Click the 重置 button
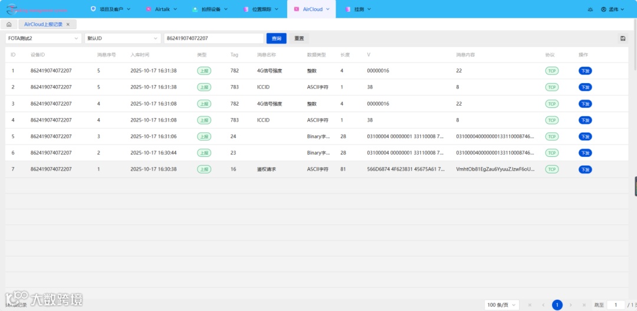637x311 pixels. 299,38
